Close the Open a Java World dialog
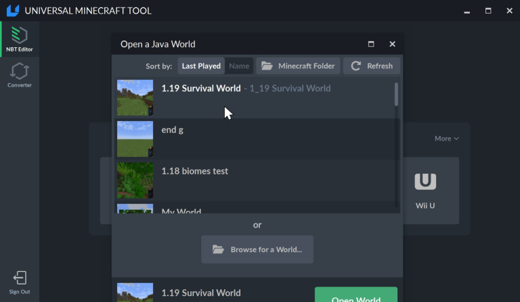 pyautogui.click(x=392, y=44)
